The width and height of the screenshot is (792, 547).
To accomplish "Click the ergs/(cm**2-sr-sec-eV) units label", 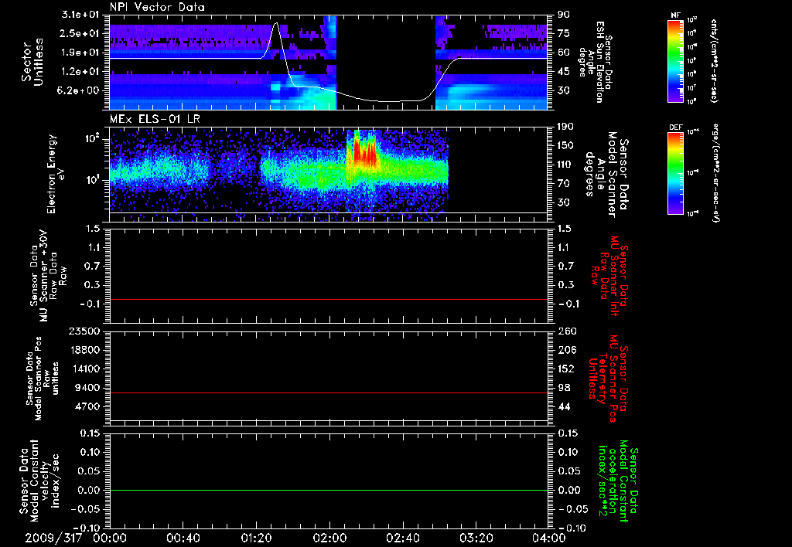I will point(715,173).
